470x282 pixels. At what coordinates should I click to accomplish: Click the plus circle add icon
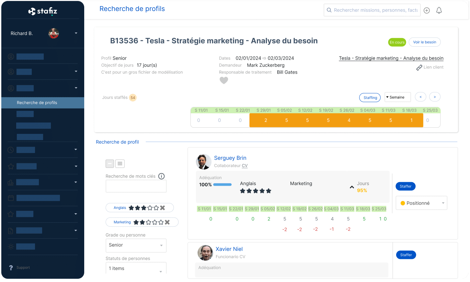click(427, 10)
